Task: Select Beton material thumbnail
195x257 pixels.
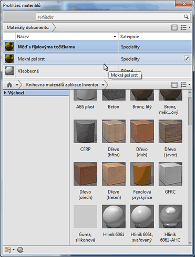Action: pos(114,95)
